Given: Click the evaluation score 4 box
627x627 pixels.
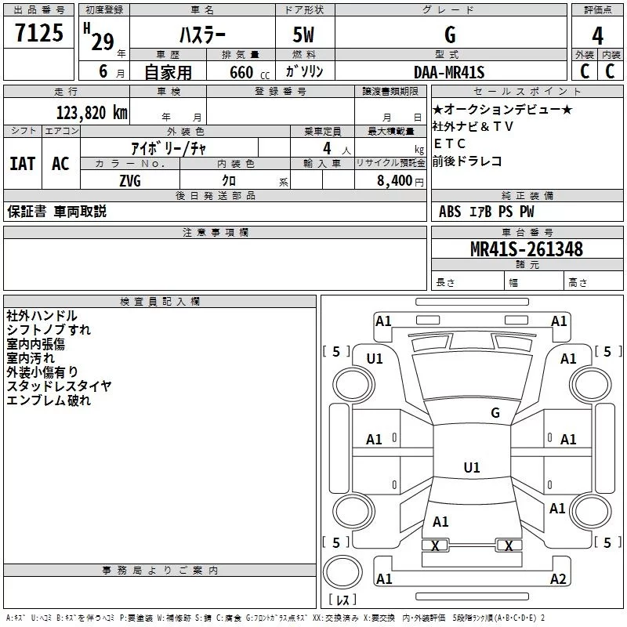Looking at the screenshot, I should [597, 34].
